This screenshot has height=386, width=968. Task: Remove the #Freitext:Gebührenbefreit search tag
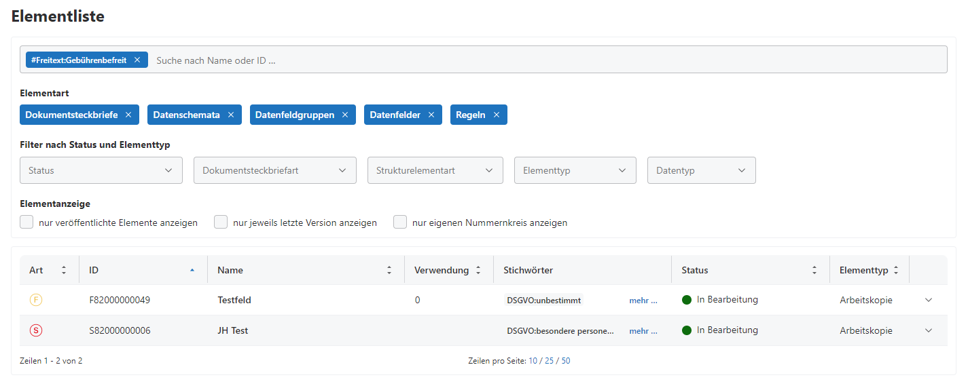137,60
